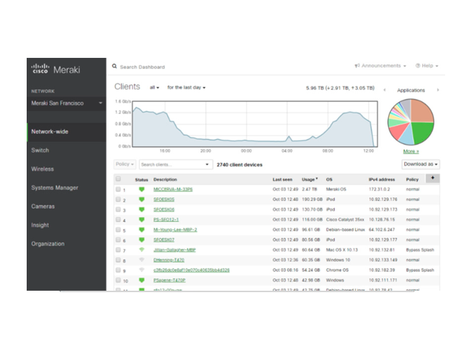Check the box for row 1 client
The image size is (474, 356).
118,190
